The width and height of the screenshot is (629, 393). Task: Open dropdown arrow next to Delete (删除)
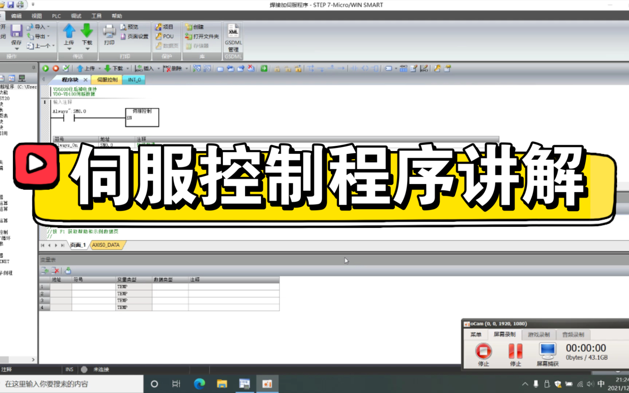click(187, 68)
